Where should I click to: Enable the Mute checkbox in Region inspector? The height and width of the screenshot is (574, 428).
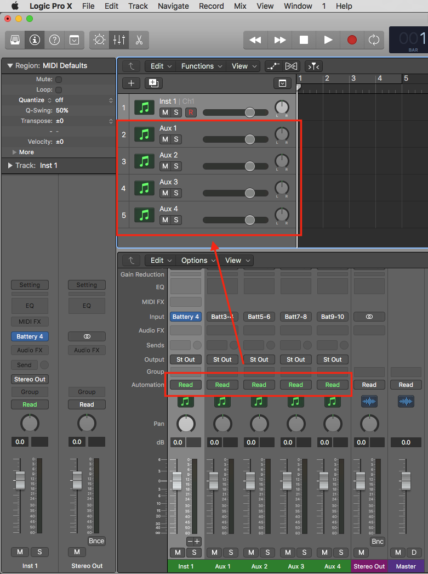(59, 80)
